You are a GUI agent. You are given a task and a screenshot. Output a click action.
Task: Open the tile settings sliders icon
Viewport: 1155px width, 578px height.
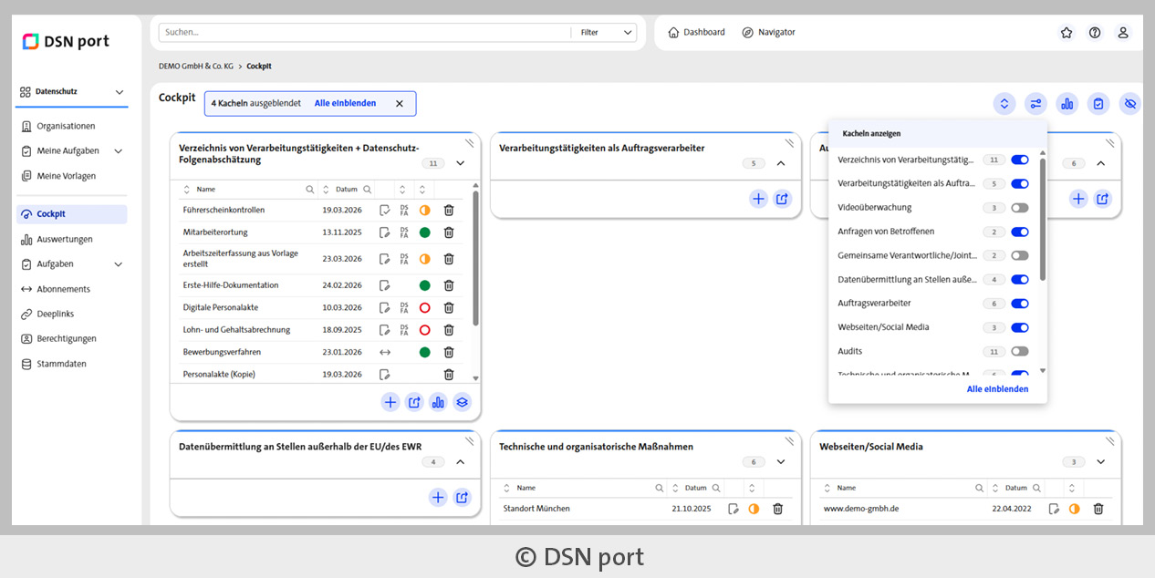1035,104
